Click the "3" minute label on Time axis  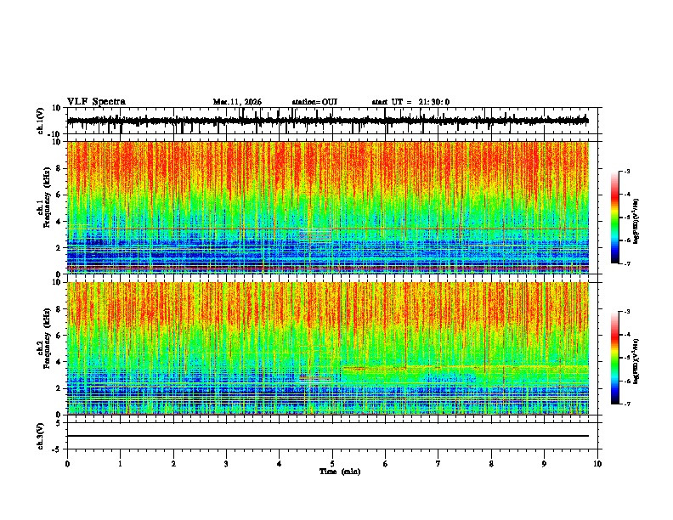226,464
